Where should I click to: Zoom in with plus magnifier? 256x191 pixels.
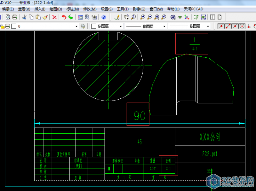[143, 17]
